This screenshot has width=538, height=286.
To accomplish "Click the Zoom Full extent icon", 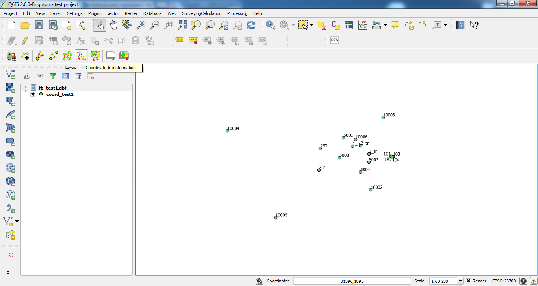I will click(182, 25).
